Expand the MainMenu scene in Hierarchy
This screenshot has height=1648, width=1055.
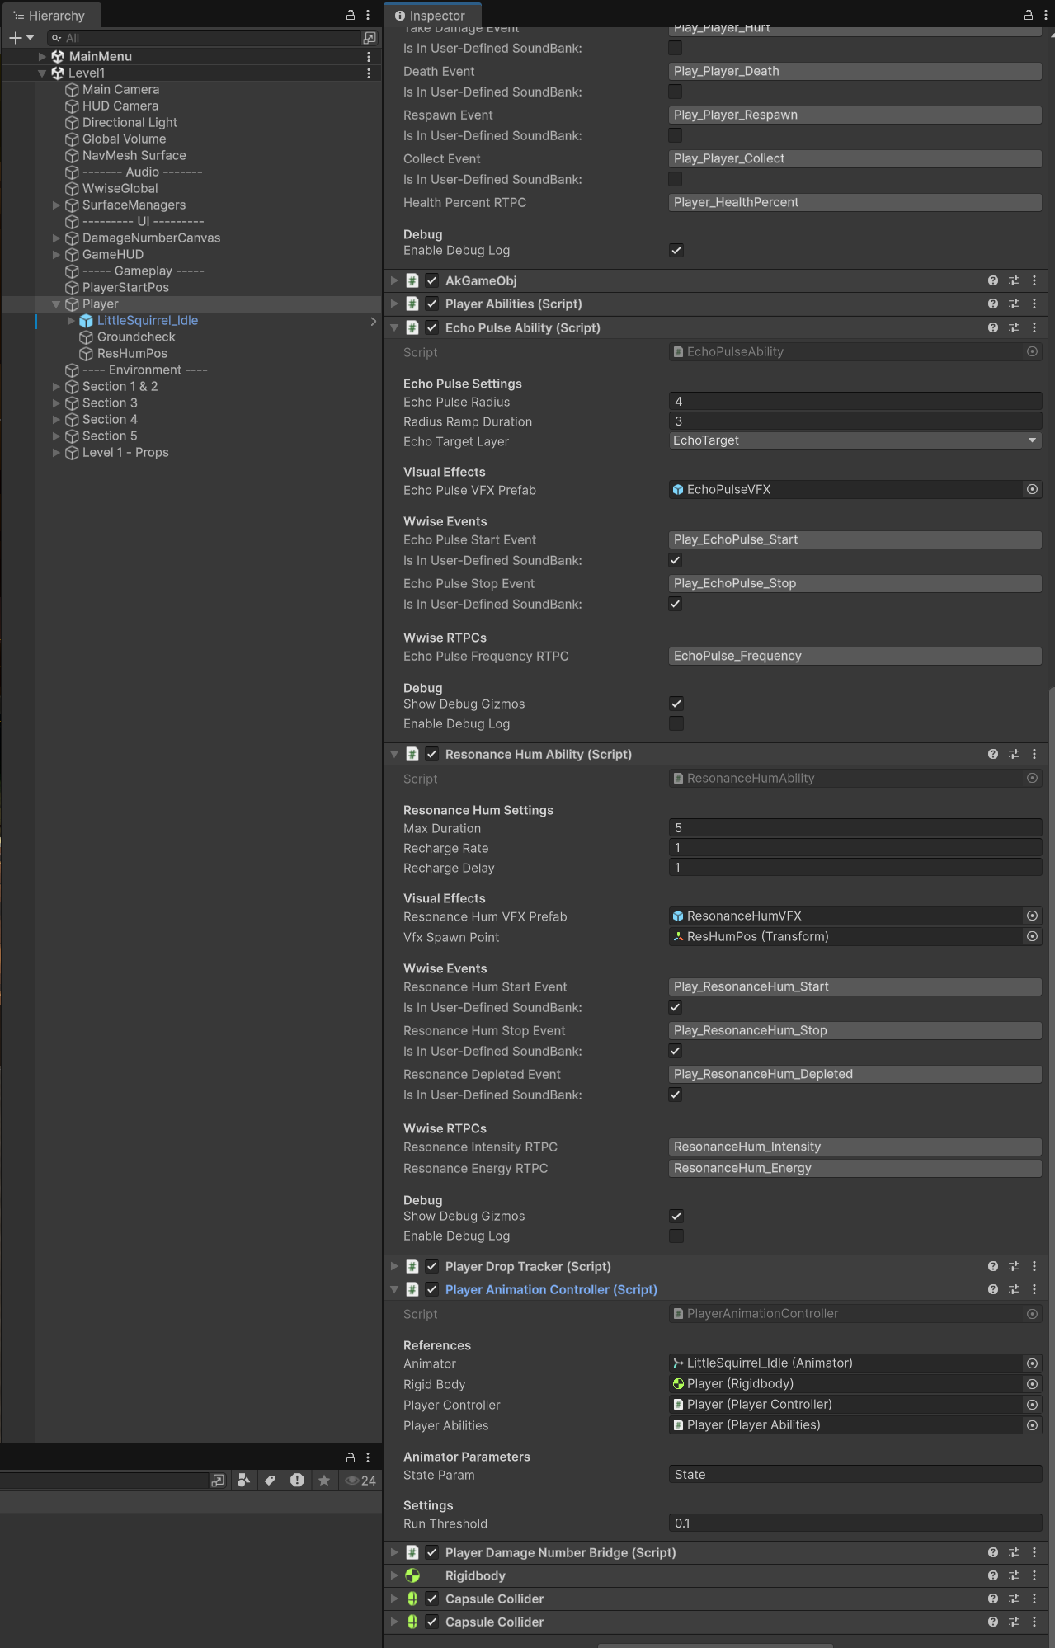(x=42, y=56)
